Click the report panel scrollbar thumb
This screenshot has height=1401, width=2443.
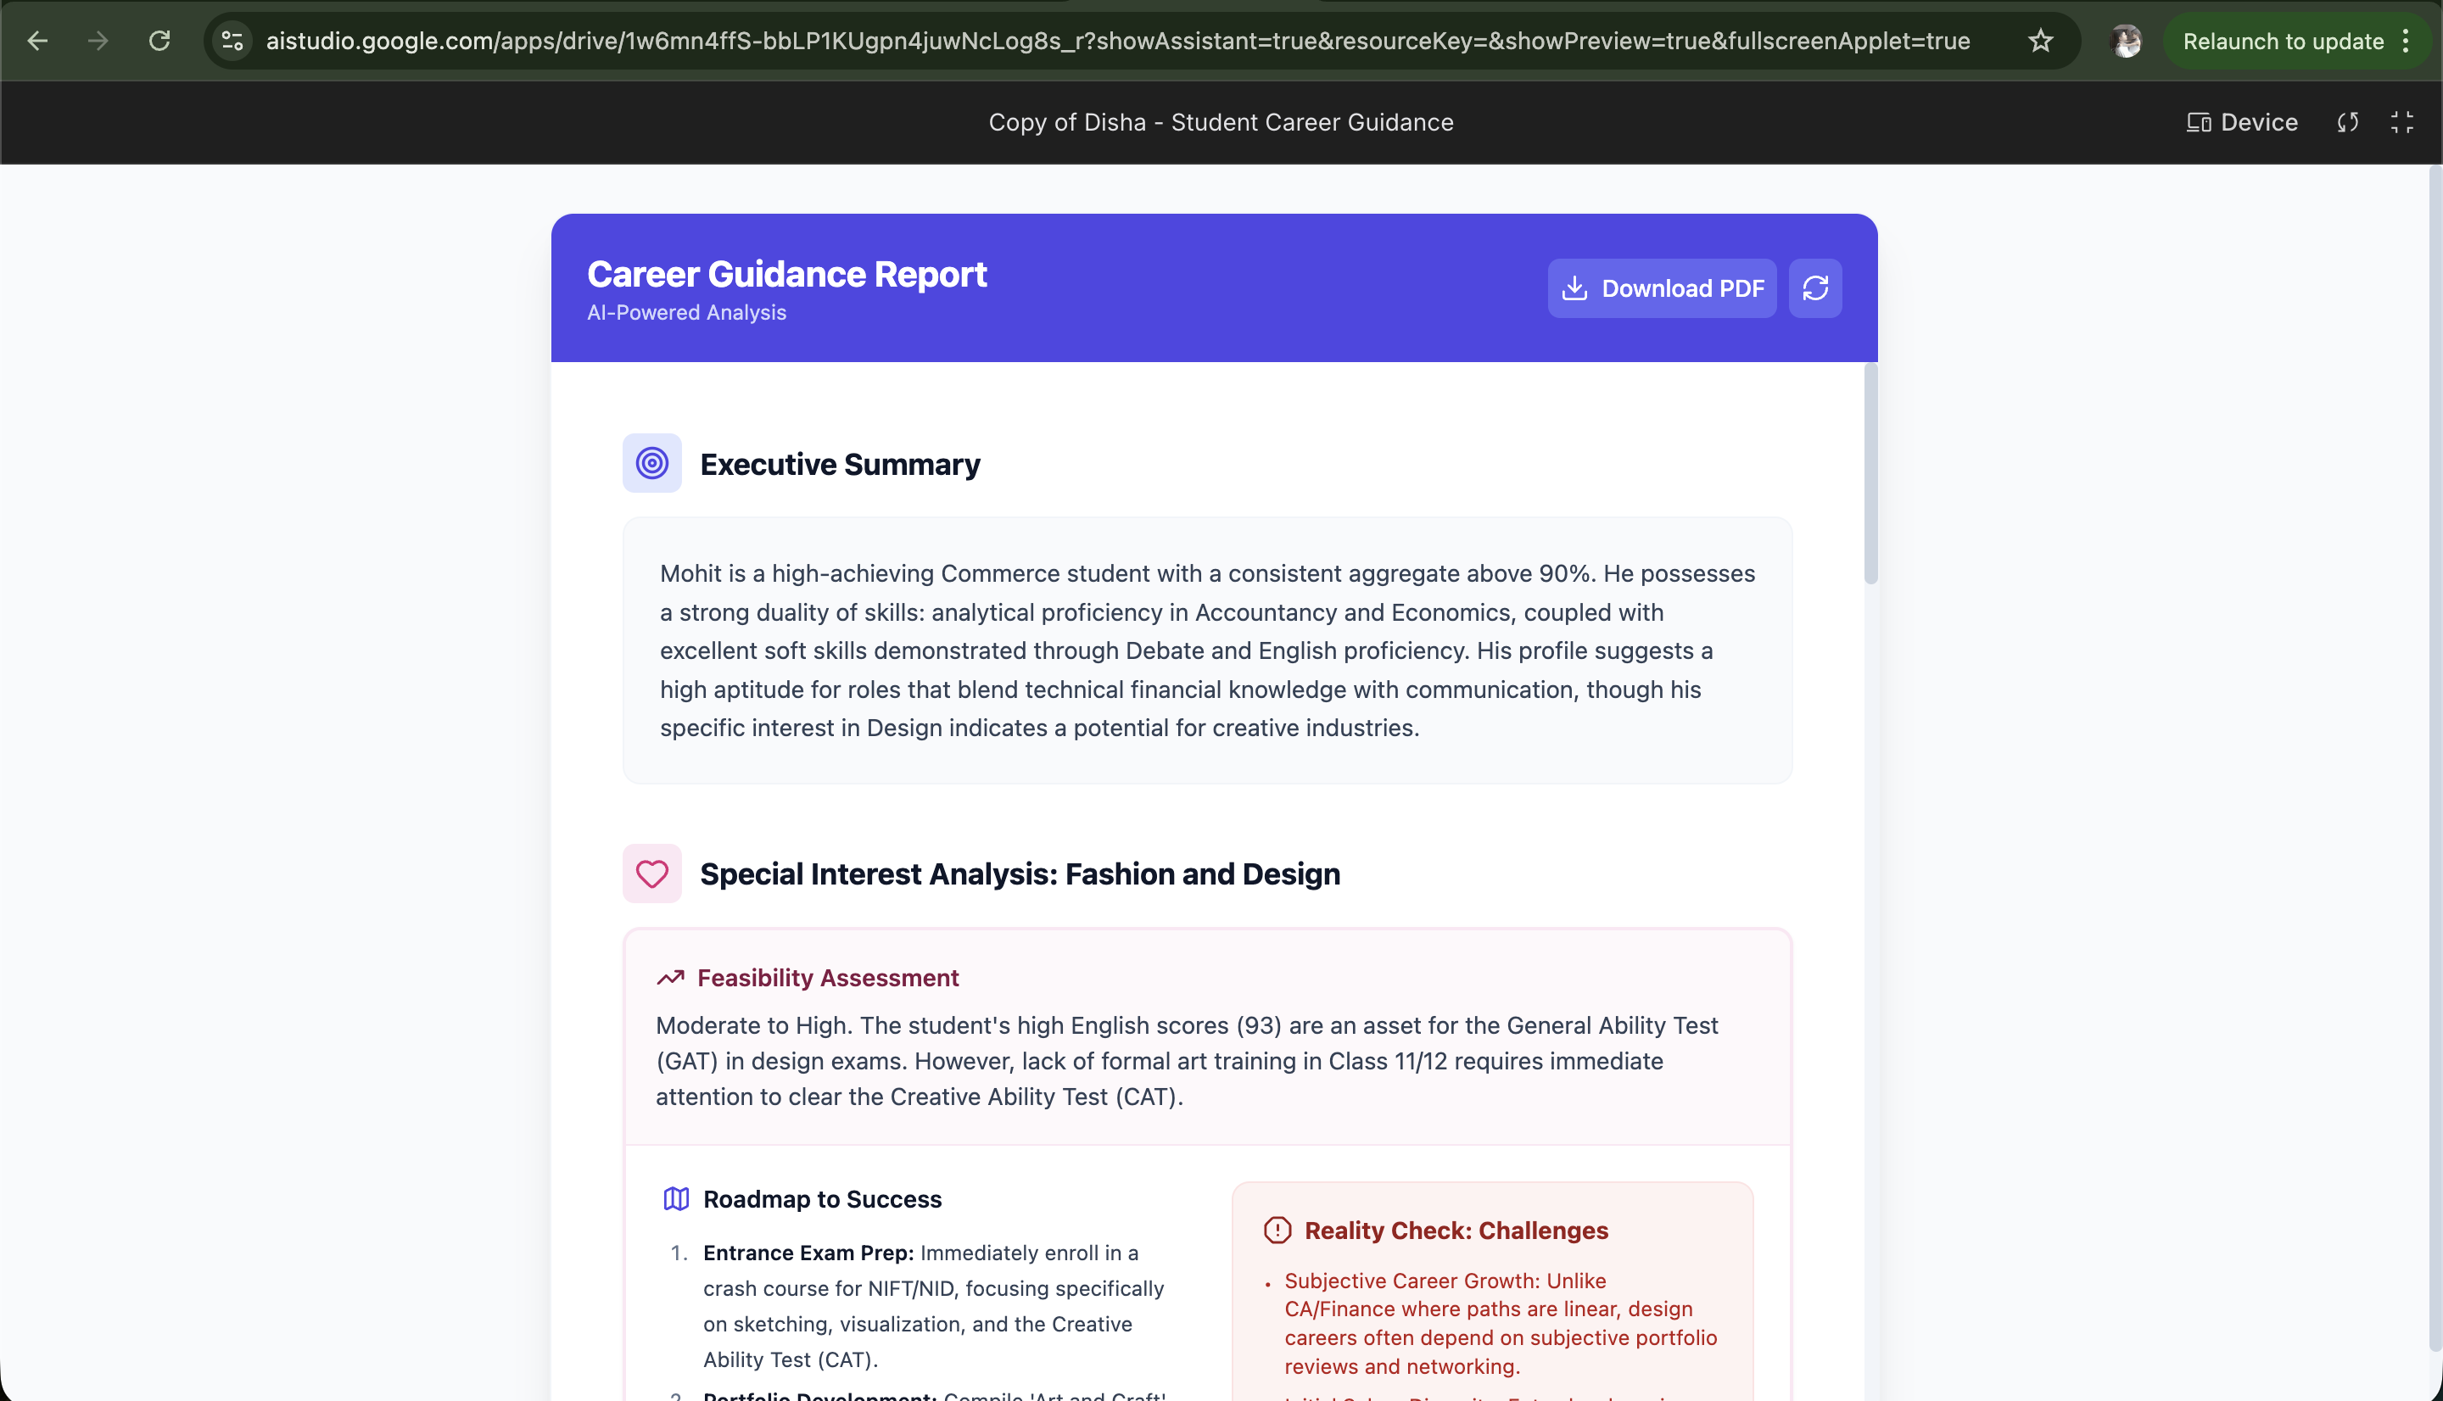click(x=1870, y=473)
